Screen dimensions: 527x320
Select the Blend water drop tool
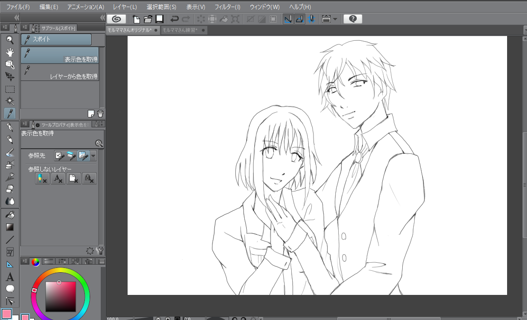tap(10, 201)
